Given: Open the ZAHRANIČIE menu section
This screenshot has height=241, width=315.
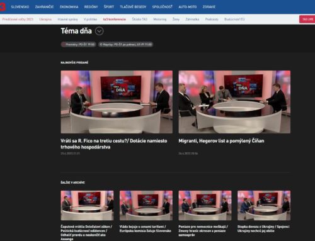Looking at the screenshot, I should [44, 7].
